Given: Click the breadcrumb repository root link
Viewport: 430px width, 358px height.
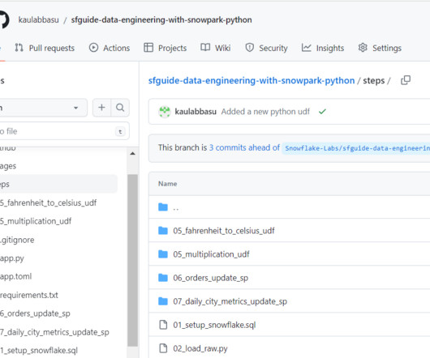Looking at the screenshot, I should [252, 80].
